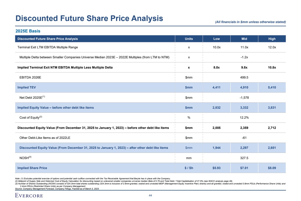The height and width of the screenshot is (201, 301).
Task: Click the 'Implied Share Price' row label
Action: 32,168
